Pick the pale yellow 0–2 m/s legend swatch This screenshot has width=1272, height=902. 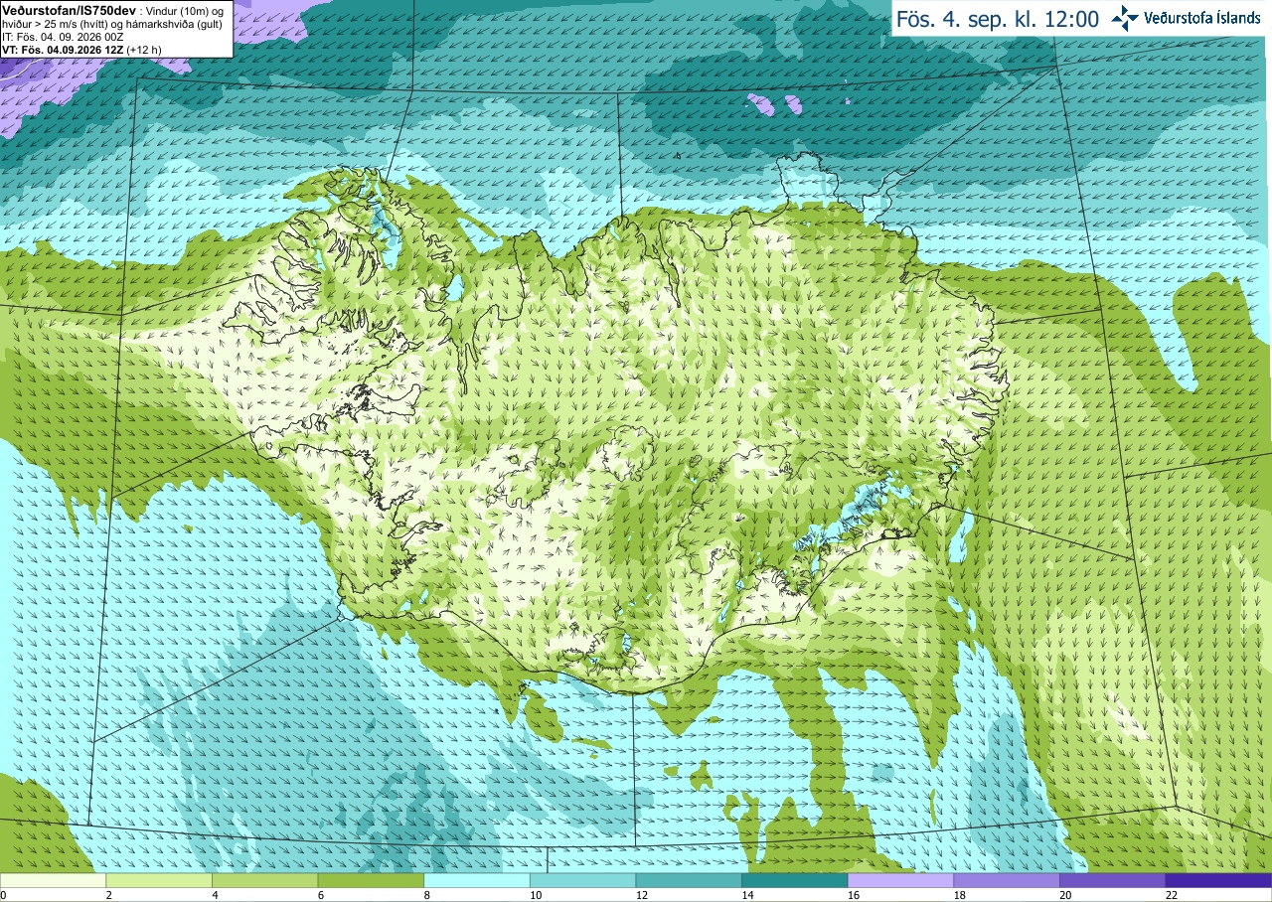[53, 880]
